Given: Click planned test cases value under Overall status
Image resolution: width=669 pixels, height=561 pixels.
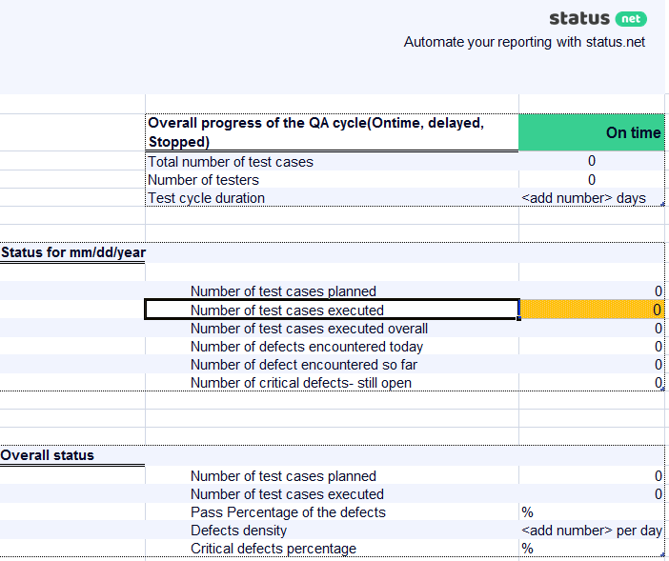Looking at the screenshot, I should [592, 475].
